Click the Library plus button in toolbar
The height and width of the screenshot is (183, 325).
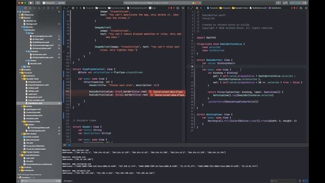tap(278, 3)
